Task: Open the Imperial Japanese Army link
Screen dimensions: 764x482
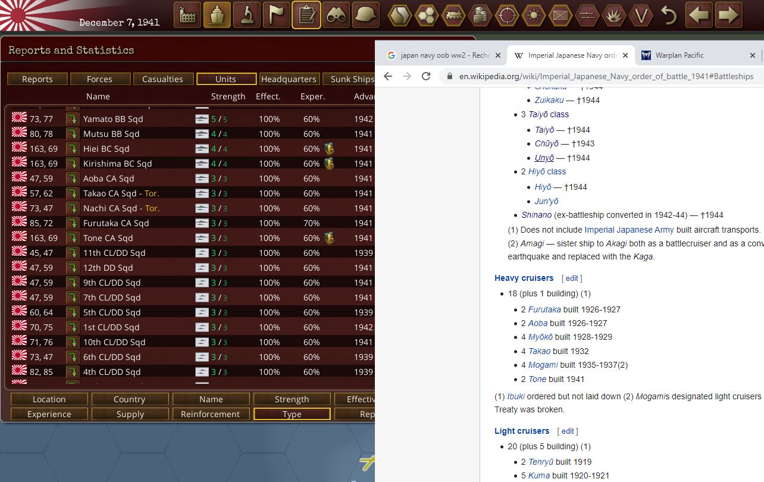Action: (x=629, y=230)
